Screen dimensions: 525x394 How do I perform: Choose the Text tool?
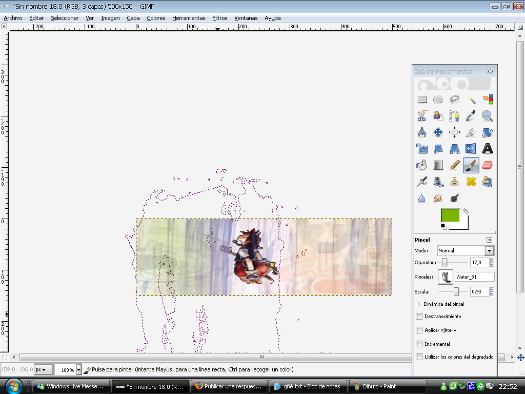point(487,149)
